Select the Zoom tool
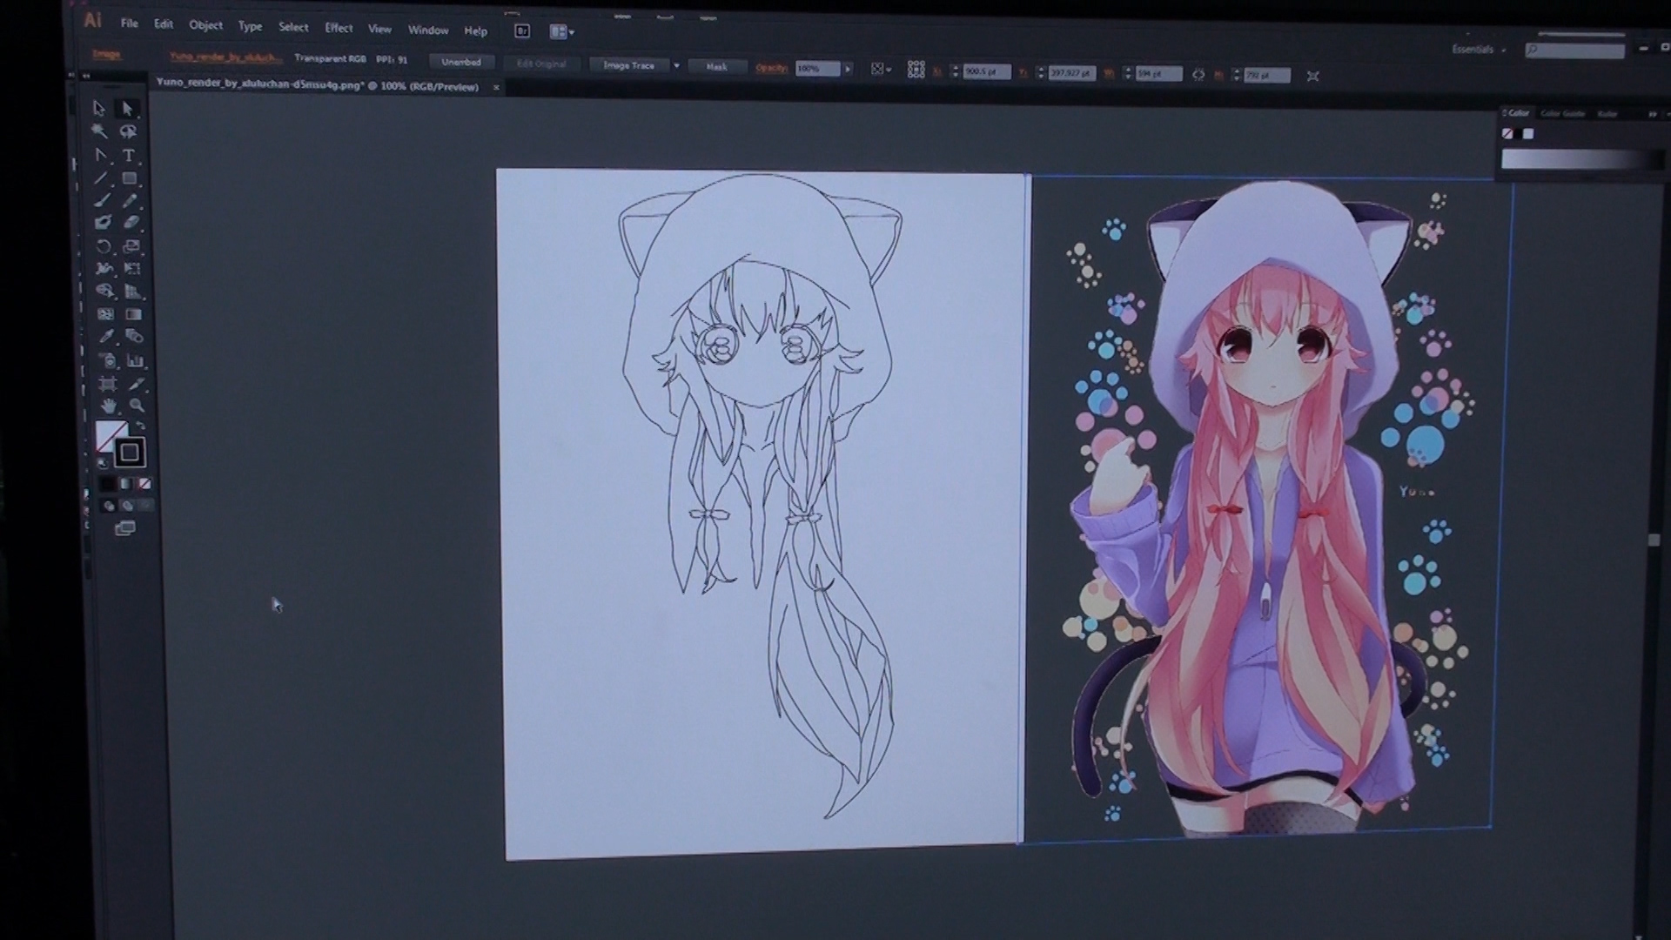 [137, 406]
